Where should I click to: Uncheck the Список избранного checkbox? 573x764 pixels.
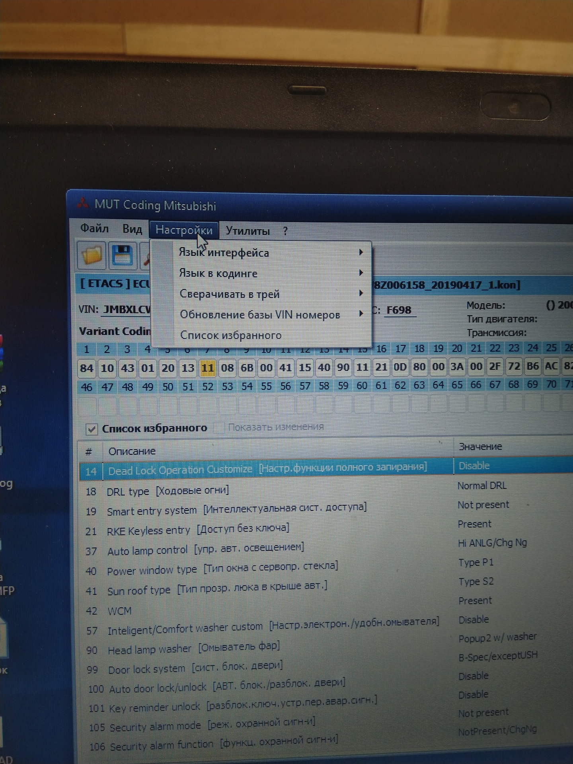pyautogui.click(x=92, y=429)
